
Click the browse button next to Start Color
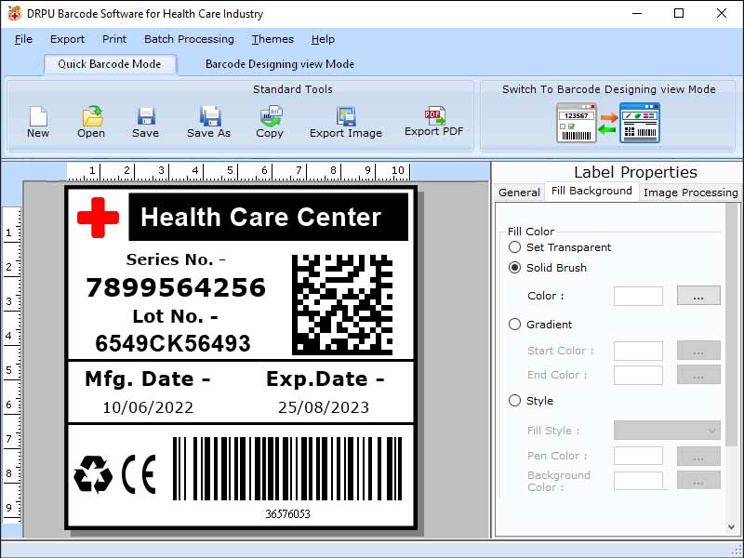[698, 351]
